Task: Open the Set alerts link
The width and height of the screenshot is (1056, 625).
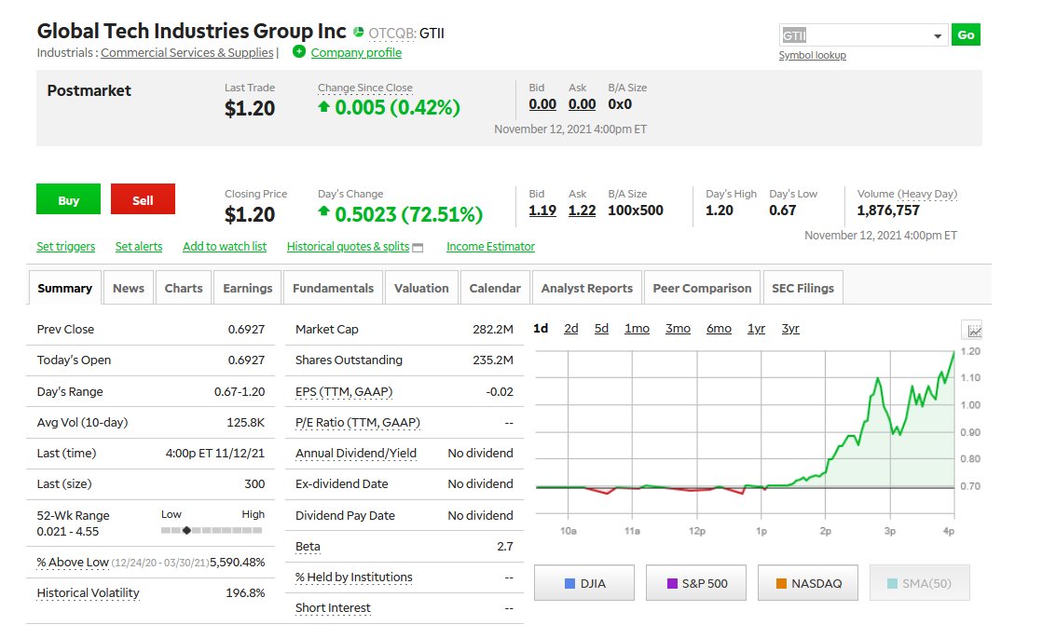Action: pos(139,246)
